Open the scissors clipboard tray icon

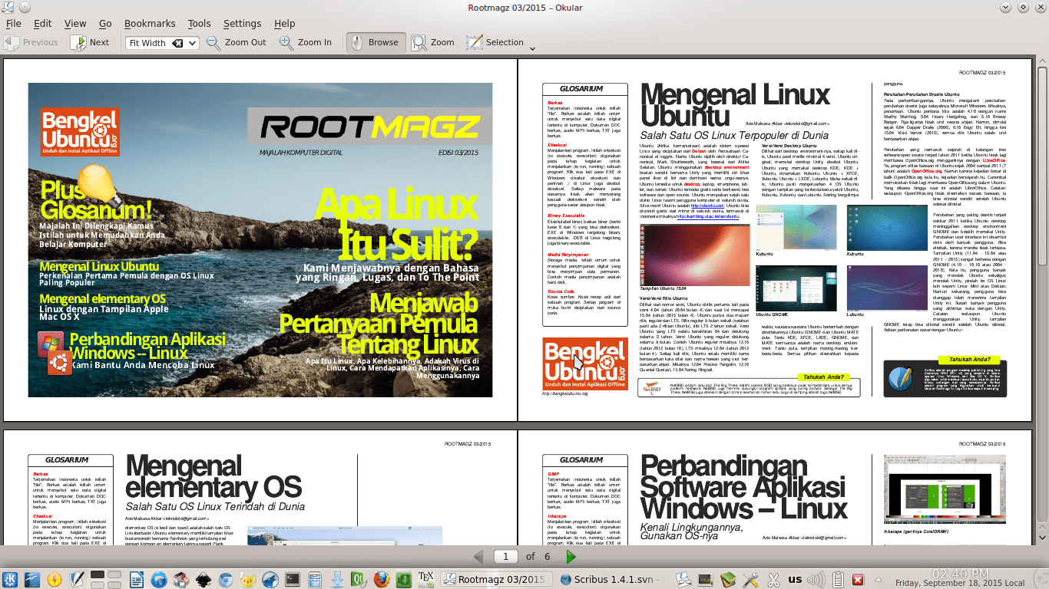(x=773, y=580)
